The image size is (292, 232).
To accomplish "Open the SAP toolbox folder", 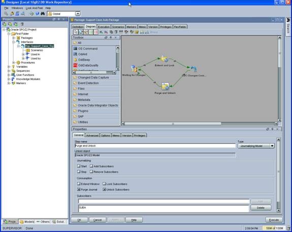I will 95,117.
